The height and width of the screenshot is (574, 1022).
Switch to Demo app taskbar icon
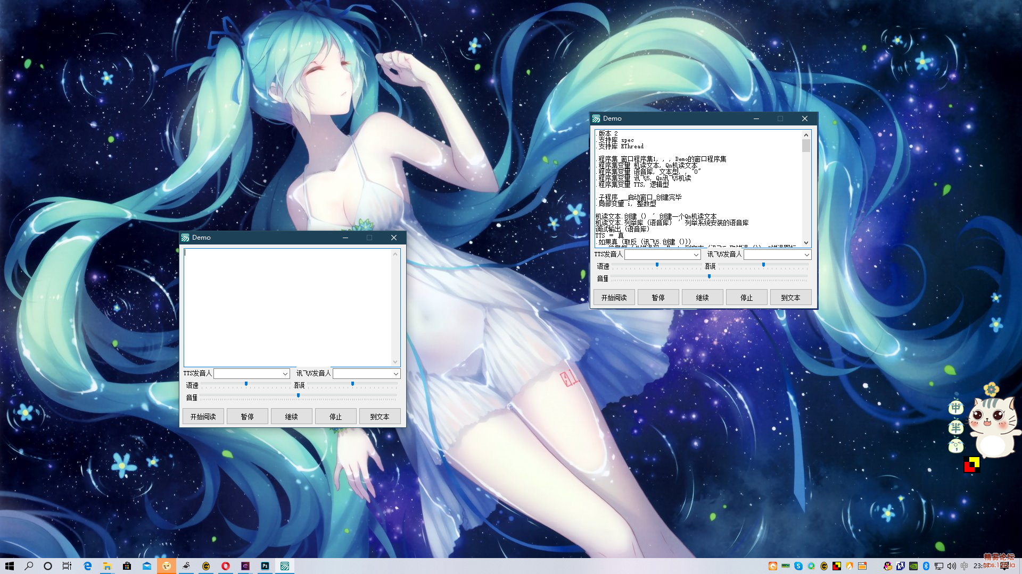285,566
